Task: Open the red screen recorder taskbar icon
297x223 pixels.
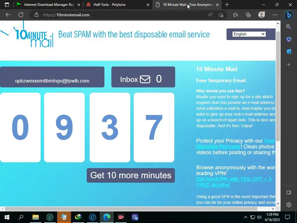Action: 121,217
